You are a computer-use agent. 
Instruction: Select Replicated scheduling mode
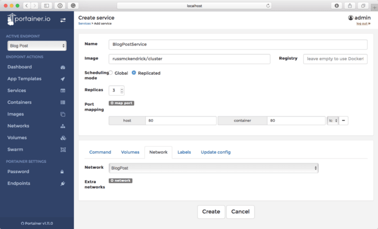tap(134, 73)
